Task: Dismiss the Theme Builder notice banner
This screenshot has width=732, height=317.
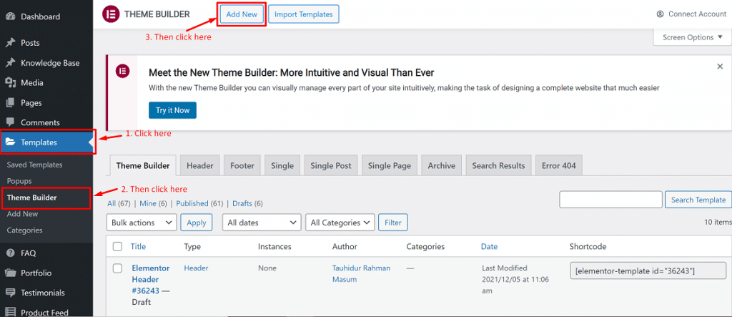Action: [x=720, y=67]
